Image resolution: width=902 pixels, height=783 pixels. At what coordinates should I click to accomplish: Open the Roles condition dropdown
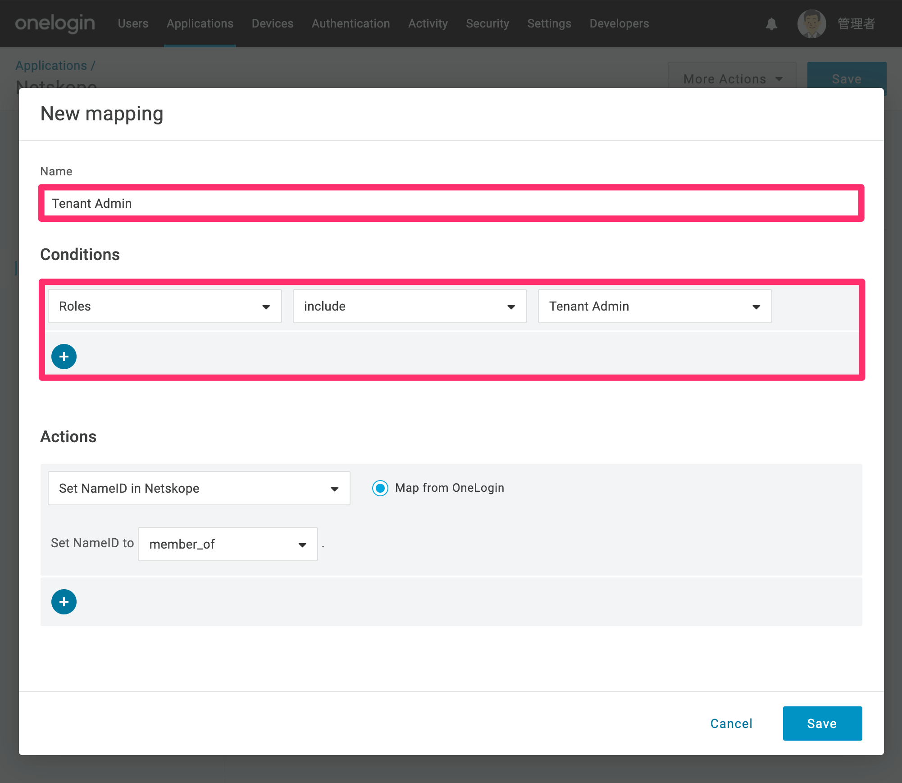[x=165, y=306]
